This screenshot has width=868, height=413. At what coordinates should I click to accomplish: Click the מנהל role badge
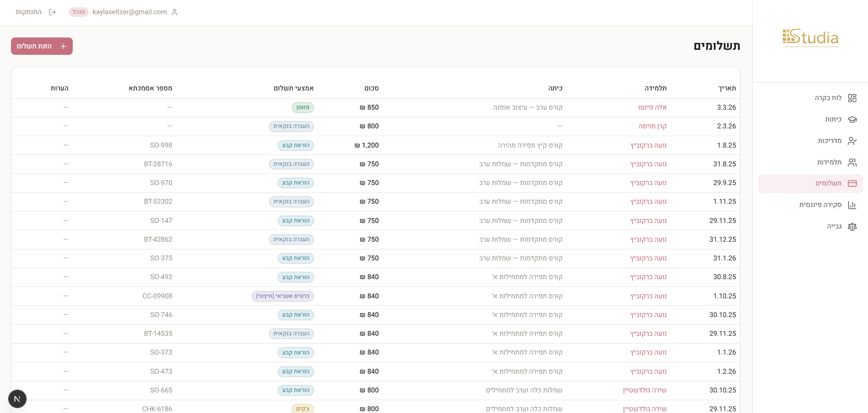click(x=79, y=12)
